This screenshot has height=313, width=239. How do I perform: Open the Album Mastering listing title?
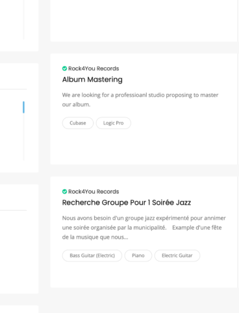[x=92, y=80]
